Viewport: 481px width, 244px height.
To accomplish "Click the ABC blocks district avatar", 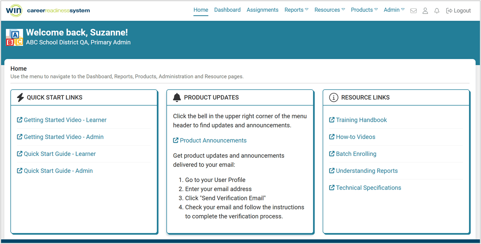I will click(x=15, y=37).
